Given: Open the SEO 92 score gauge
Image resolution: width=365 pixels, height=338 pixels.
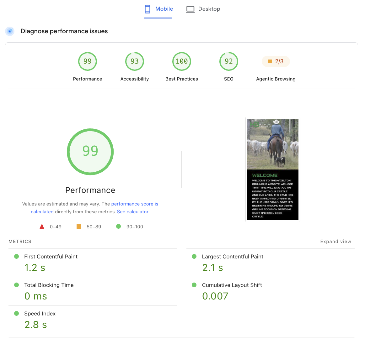Looking at the screenshot, I should [x=228, y=62].
